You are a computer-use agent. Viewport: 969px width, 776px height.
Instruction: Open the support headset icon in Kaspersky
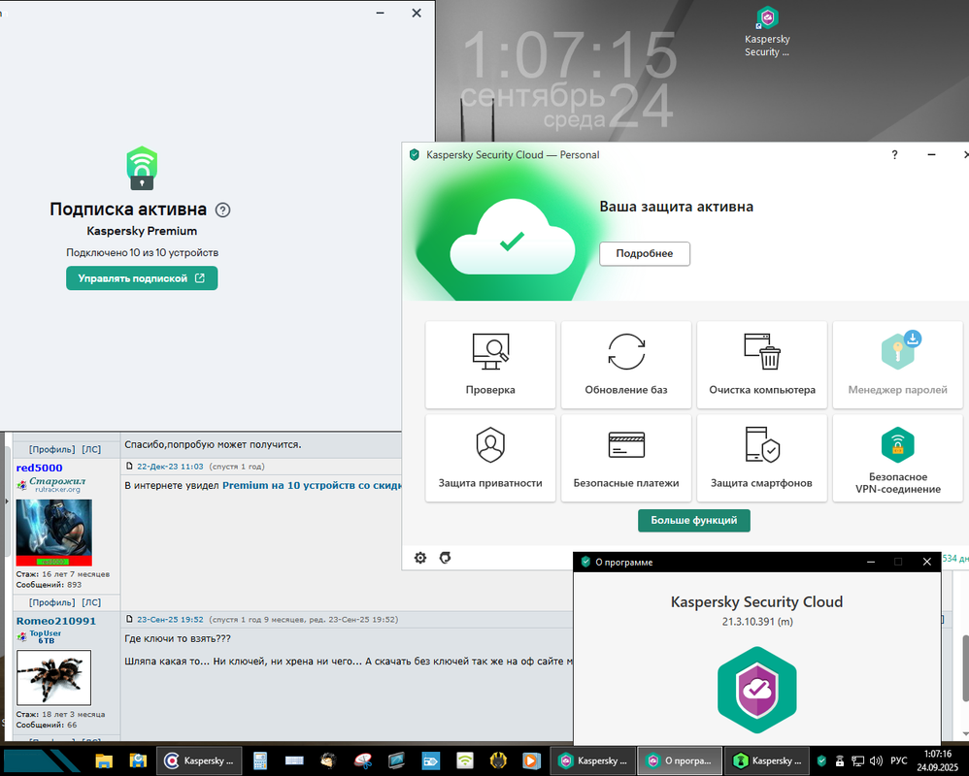point(445,558)
